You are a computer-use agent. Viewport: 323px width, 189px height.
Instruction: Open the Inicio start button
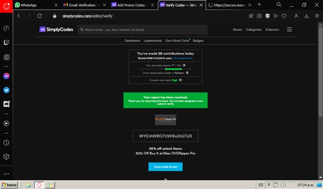(x=9, y=185)
